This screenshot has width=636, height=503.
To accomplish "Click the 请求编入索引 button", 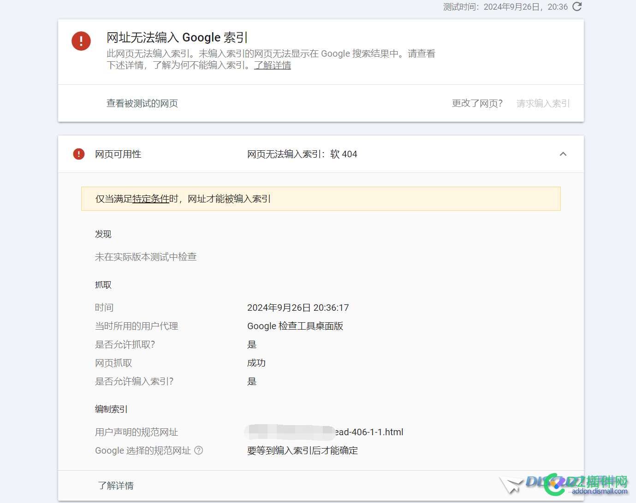I will tap(543, 103).
